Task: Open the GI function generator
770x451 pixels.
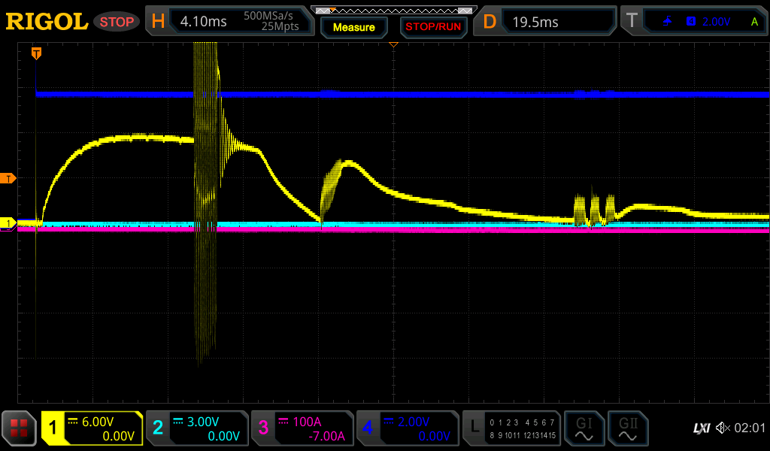Action: coord(584,428)
